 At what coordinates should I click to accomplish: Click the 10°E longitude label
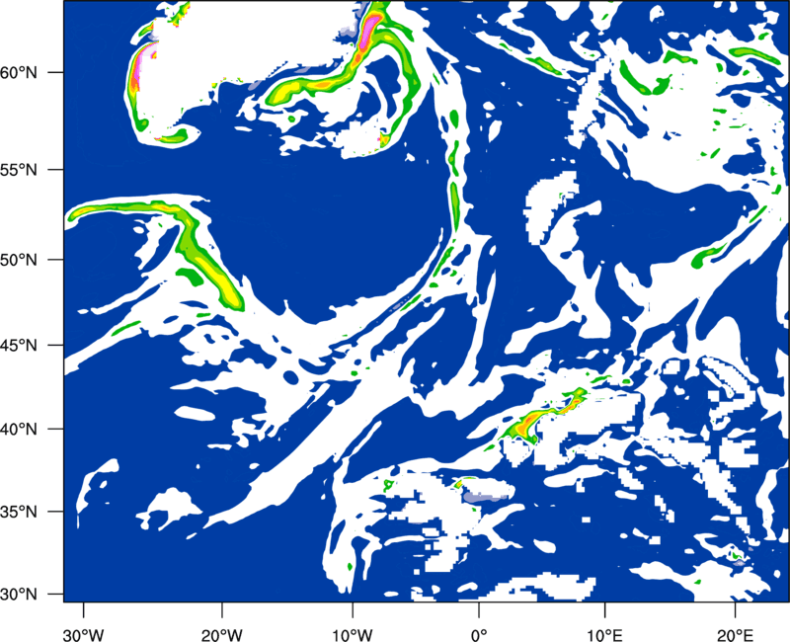[604, 635]
